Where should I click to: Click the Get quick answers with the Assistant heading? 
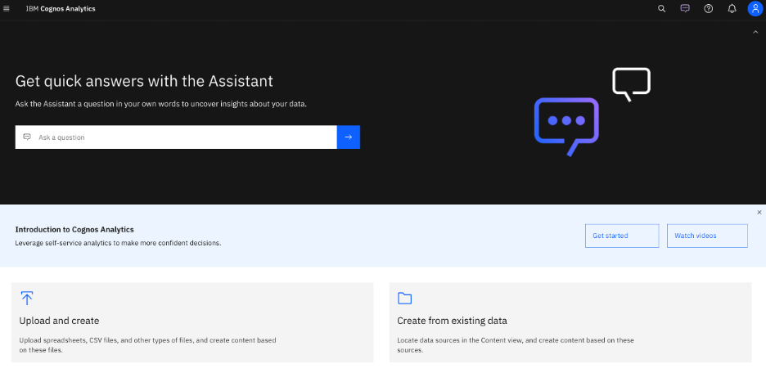144,80
